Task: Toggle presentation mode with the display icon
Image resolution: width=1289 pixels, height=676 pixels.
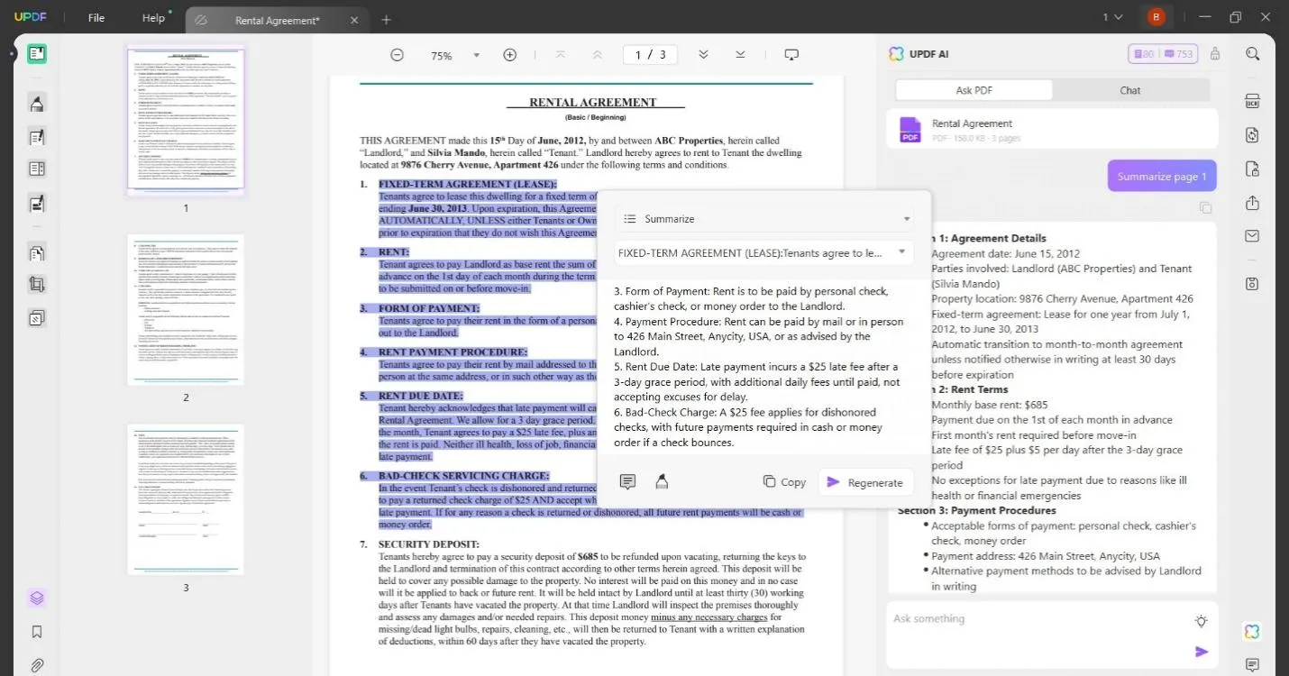Action: tap(791, 54)
